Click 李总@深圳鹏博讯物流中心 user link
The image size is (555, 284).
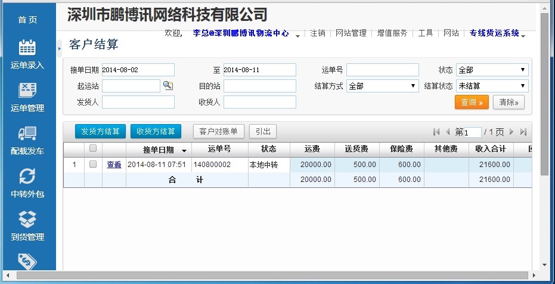241,33
